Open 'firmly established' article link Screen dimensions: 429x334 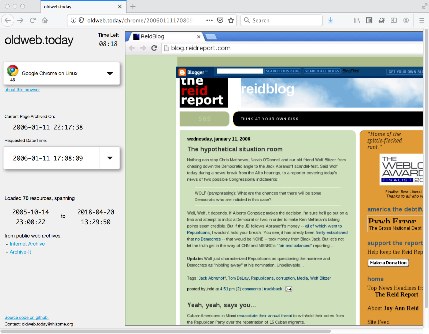click(x=331, y=233)
